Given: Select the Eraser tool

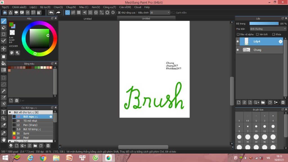Looking at the screenshot, I should point(4,28).
